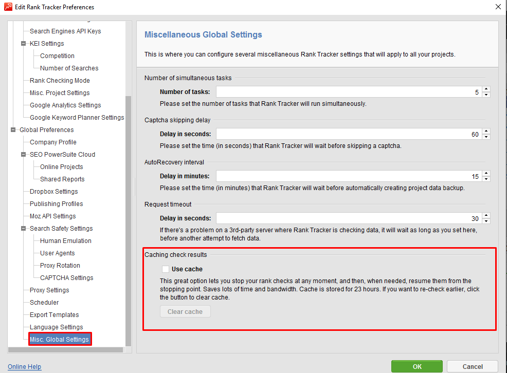This screenshot has height=373, width=507.
Task: Decrease Request timeout delay seconds
Action: (486, 221)
